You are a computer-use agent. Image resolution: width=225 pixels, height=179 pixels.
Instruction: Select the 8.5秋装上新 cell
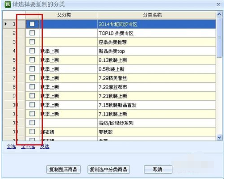(157, 69)
